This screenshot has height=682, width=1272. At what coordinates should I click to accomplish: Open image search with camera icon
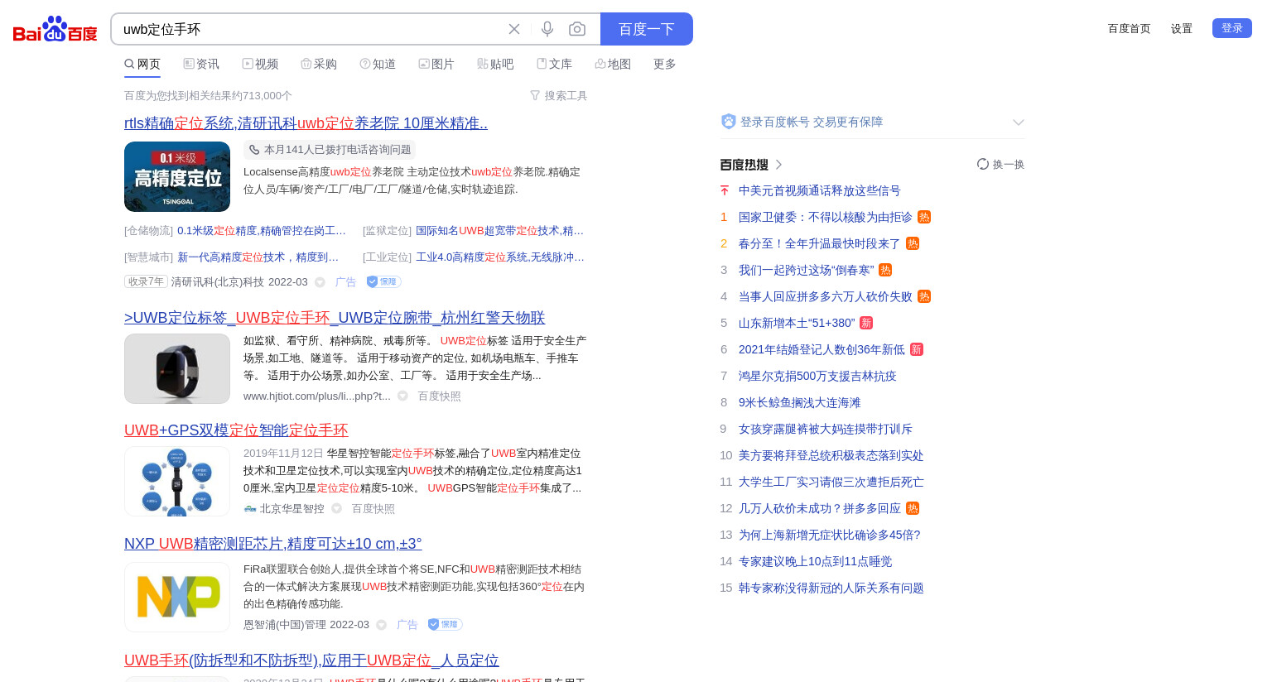[577, 29]
